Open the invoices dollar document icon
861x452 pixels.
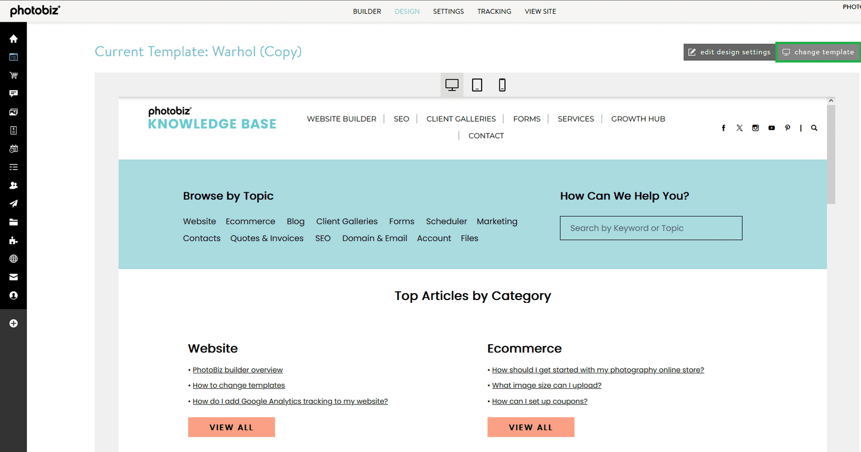click(x=13, y=131)
